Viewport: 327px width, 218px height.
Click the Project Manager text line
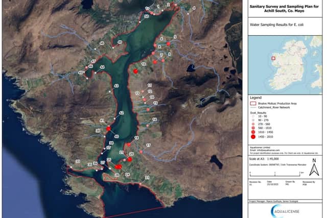(x=274, y=201)
